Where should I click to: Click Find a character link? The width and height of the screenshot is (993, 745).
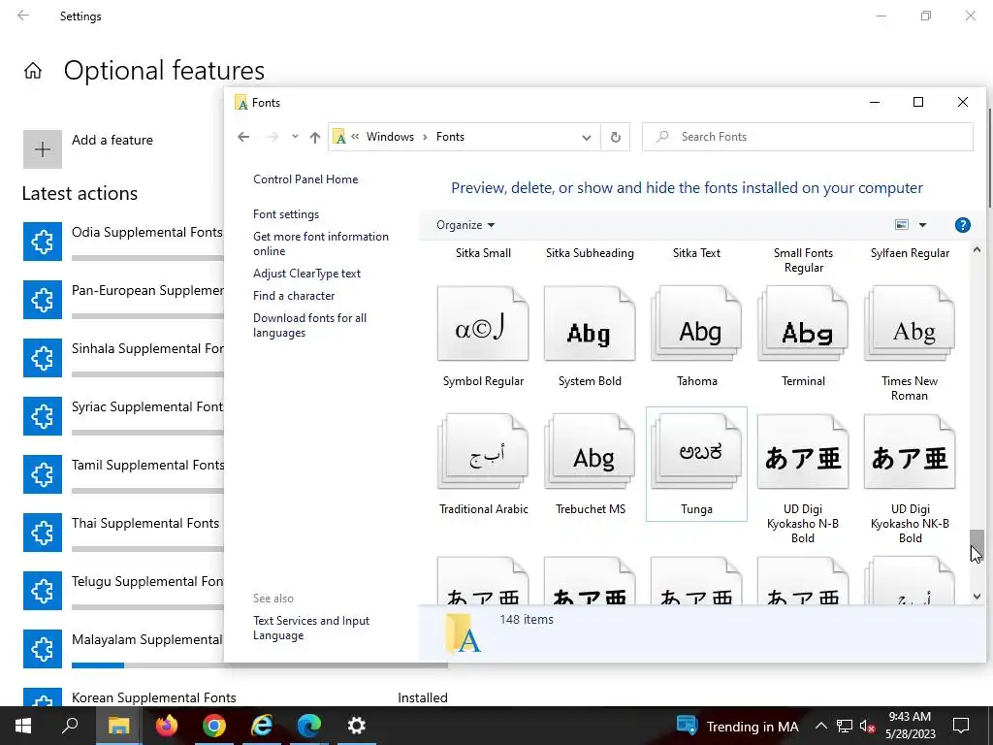294,296
